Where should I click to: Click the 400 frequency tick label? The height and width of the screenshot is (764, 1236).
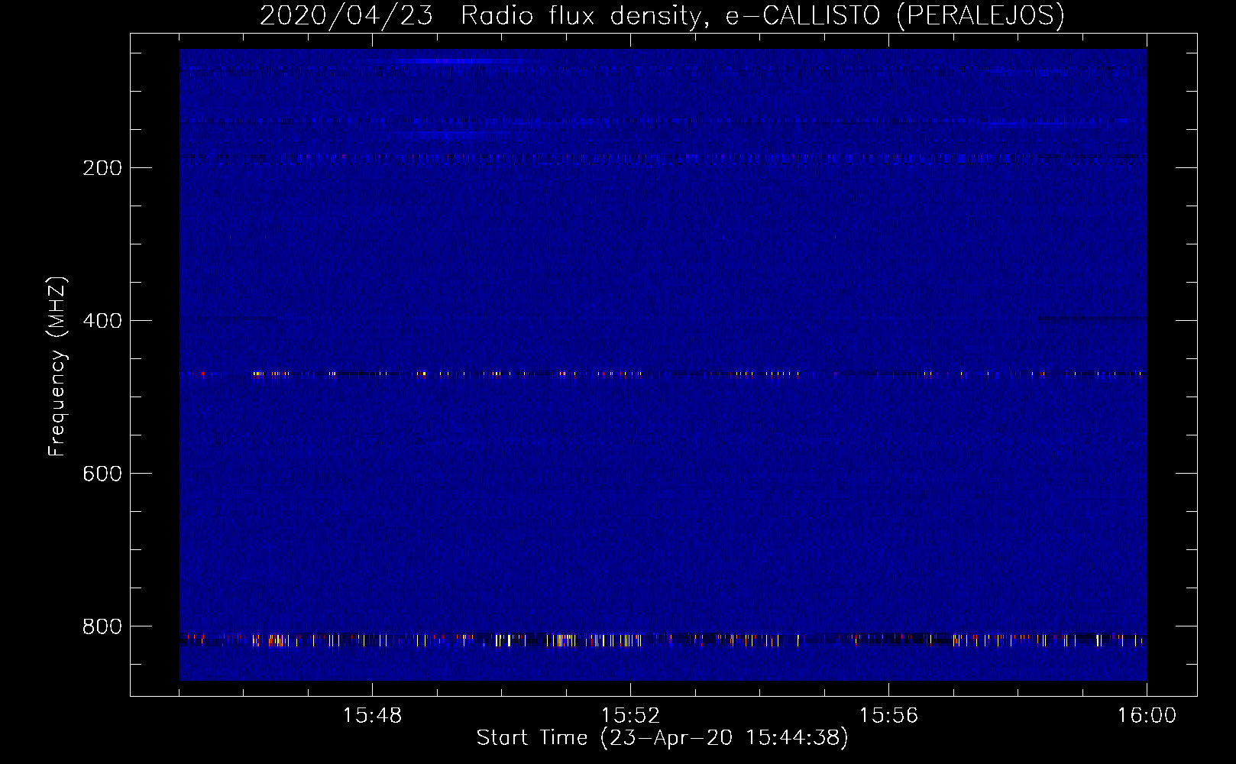point(102,321)
